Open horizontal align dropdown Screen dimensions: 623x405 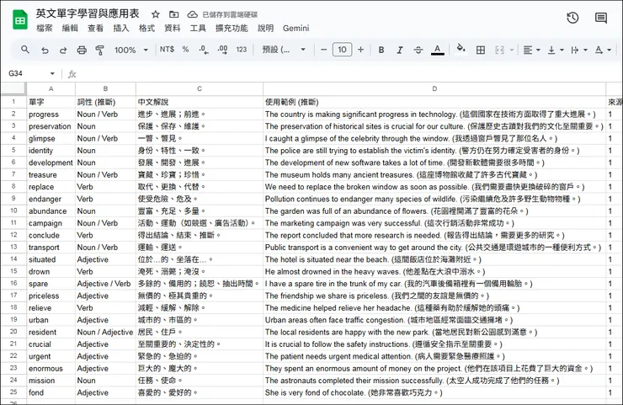531,50
